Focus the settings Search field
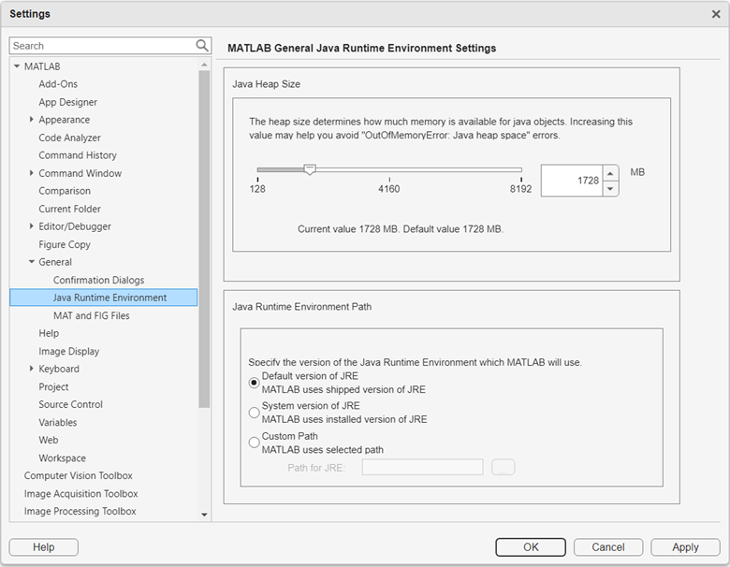730x567 pixels. (101, 45)
